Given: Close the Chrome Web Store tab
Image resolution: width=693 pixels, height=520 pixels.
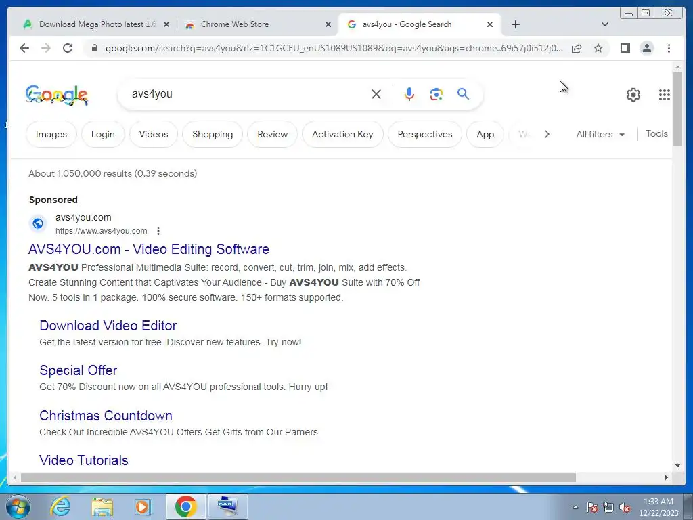Looking at the screenshot, I should click(x=328, y=25).
